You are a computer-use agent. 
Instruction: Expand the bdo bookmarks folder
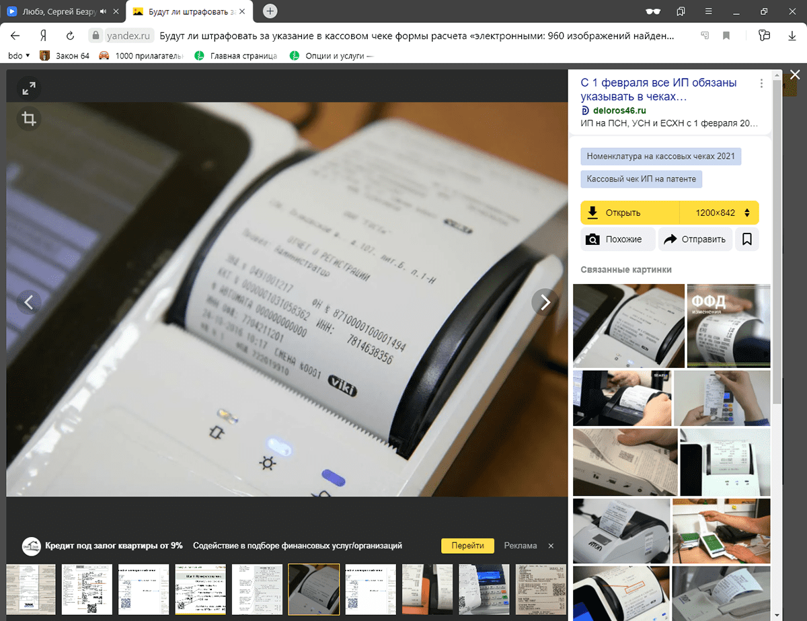pos(18,56)
